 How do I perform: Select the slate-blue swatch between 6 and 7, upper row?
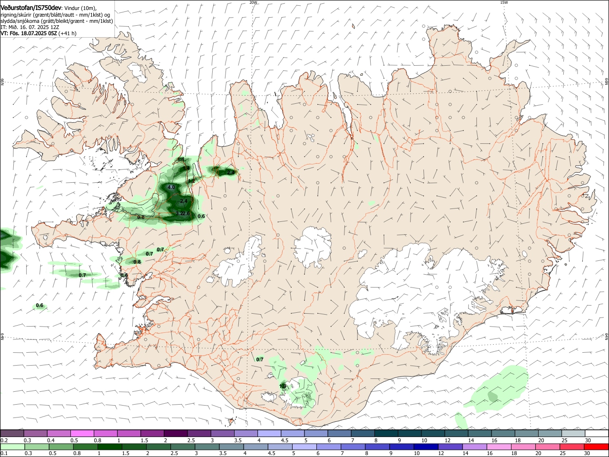click(339, 433)
